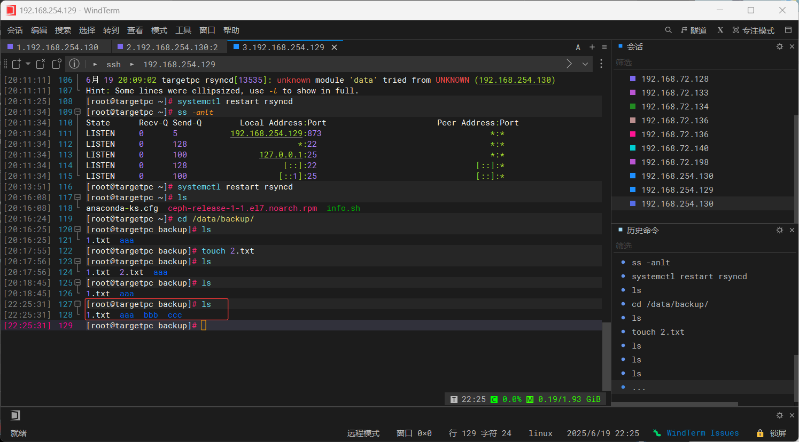Open the 工具 menu
The width and height of the screenshot is (799, 442).
[183, 30]
